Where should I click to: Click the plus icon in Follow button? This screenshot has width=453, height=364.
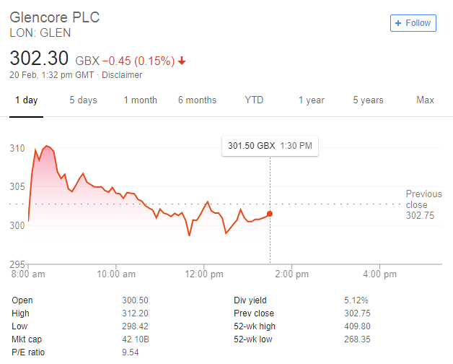pyautogui.click(x=398, y=23)
